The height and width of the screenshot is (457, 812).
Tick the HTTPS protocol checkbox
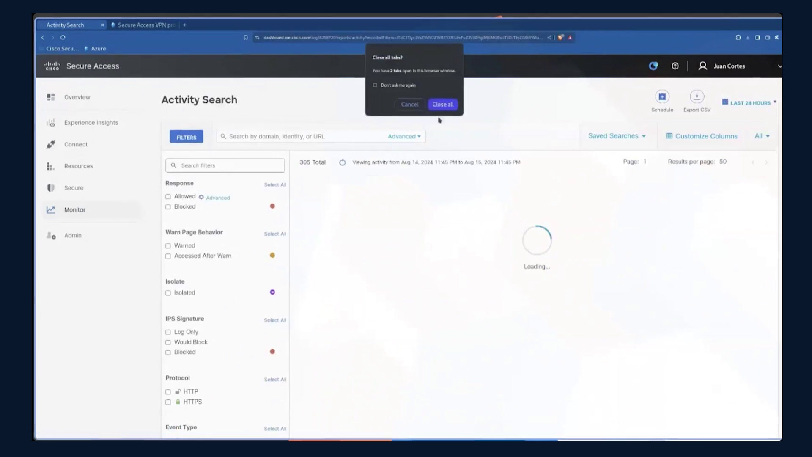click(x=168, y=402)
